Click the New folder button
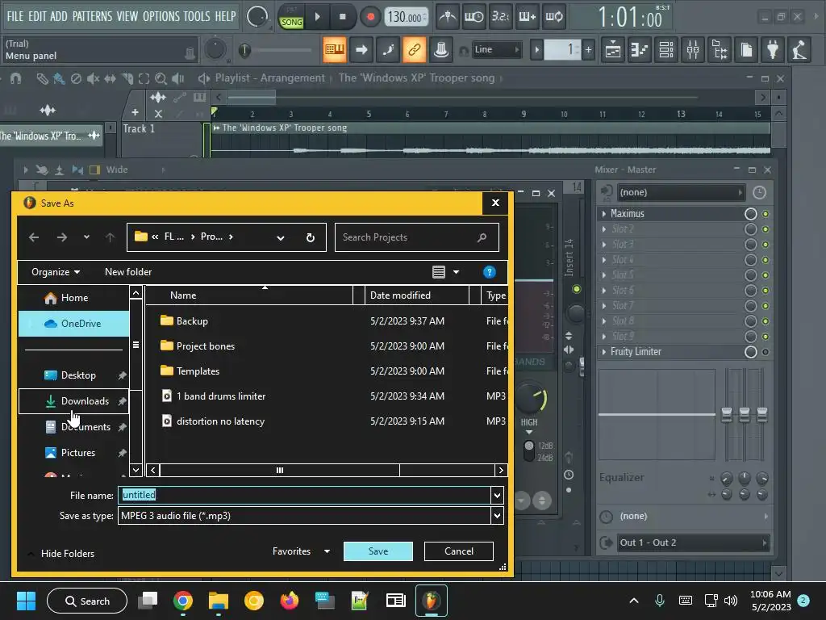 [128, 272]
